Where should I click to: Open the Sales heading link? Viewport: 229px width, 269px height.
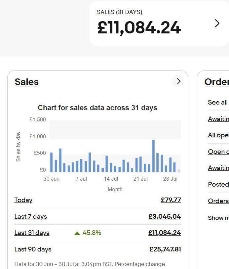coord(27,82)
